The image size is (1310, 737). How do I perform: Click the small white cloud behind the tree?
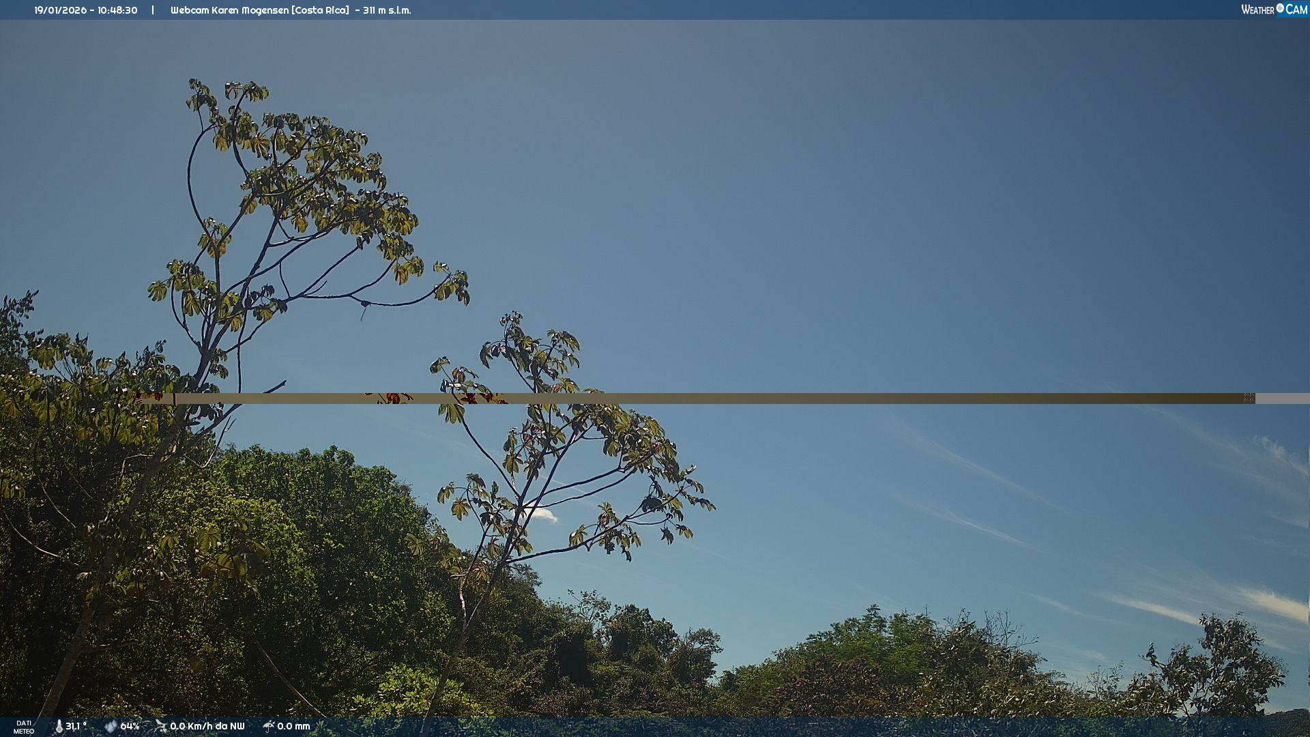point(543,515)
